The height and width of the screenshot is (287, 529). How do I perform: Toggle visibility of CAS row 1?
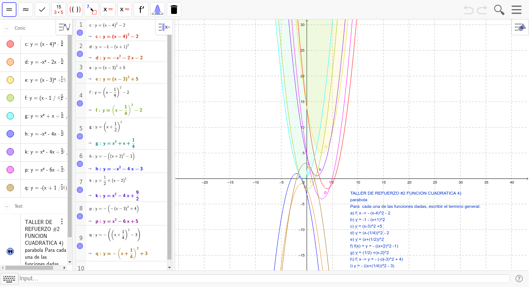80,33
